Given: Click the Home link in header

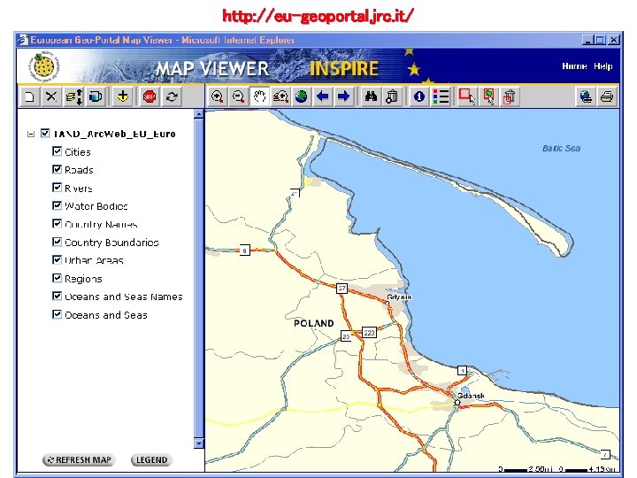Looking at the screenshot, I should tap(574, 66).
